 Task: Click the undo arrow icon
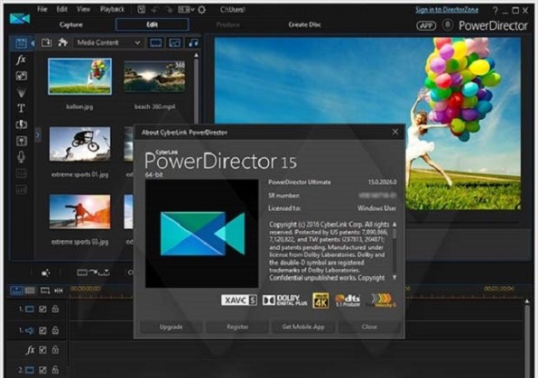(x=155, y=10)
